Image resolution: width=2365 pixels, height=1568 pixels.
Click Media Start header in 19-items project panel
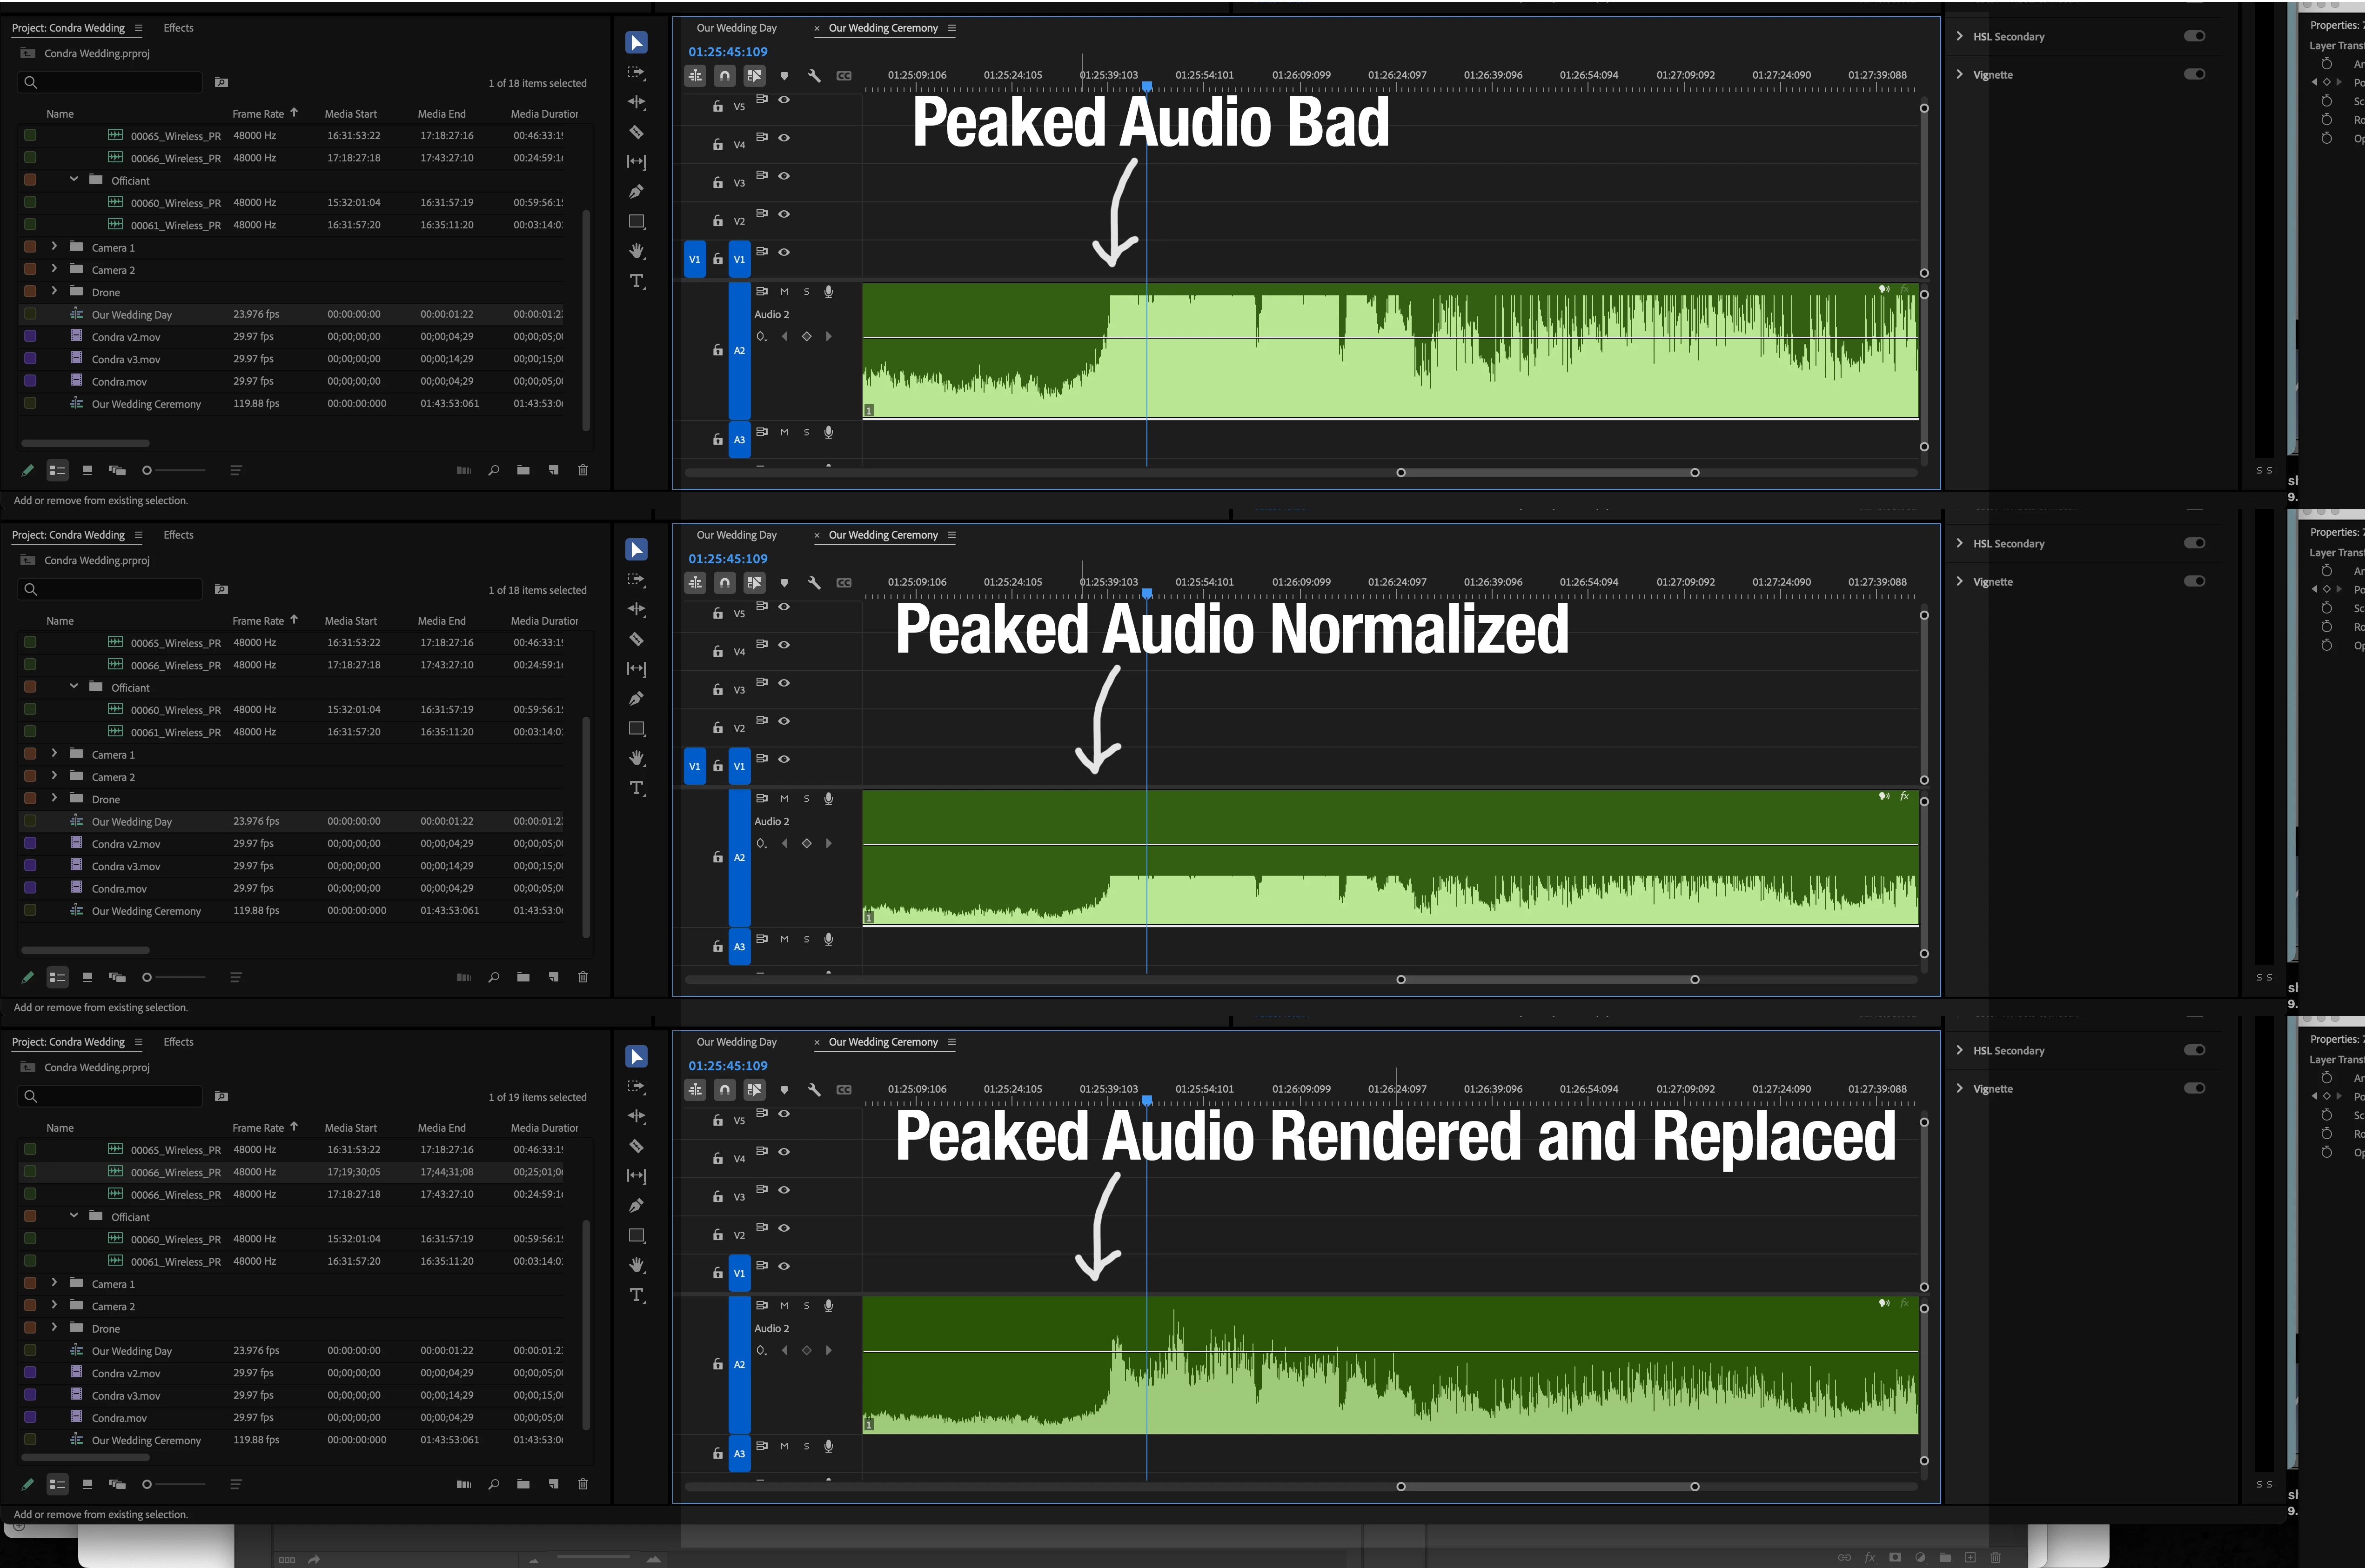point(350,1128)
